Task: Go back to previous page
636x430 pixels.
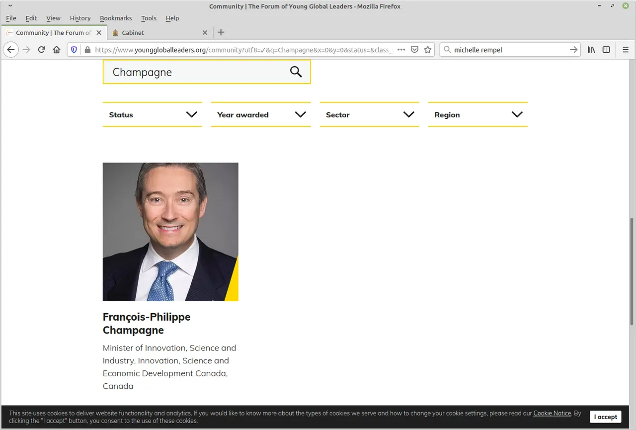Action: click(x=11, y=50)
